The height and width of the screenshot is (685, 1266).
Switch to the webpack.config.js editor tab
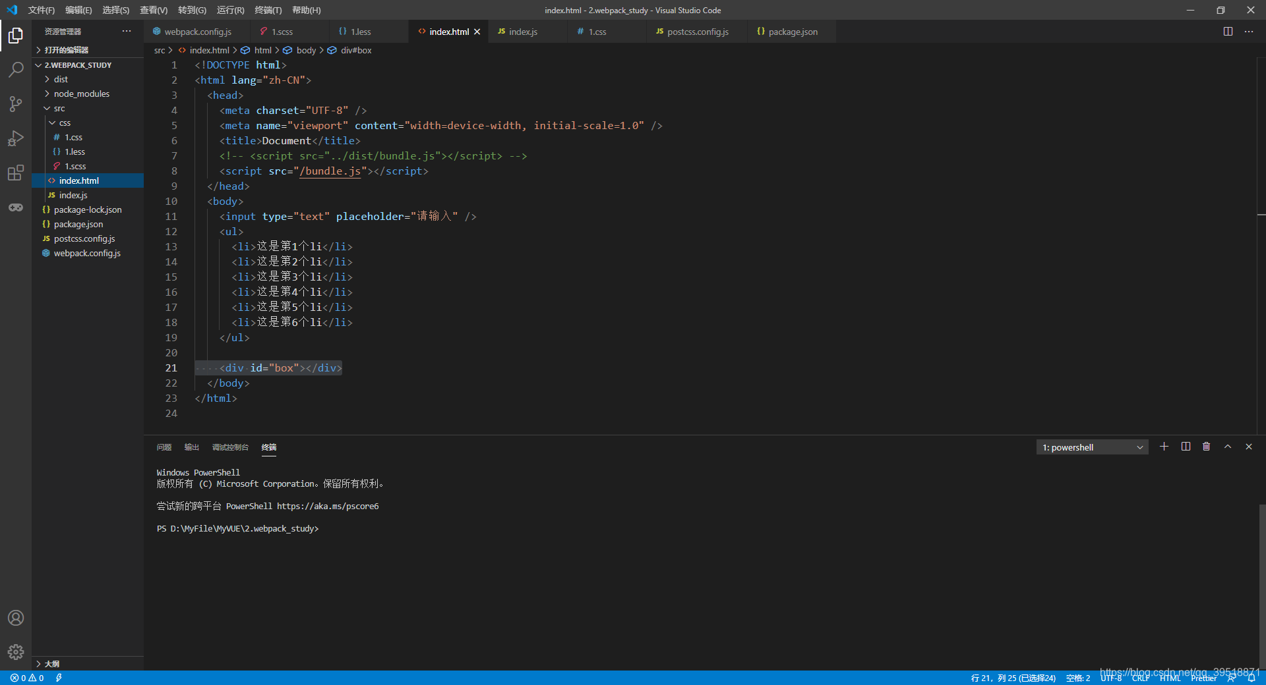tap(197, 32)
